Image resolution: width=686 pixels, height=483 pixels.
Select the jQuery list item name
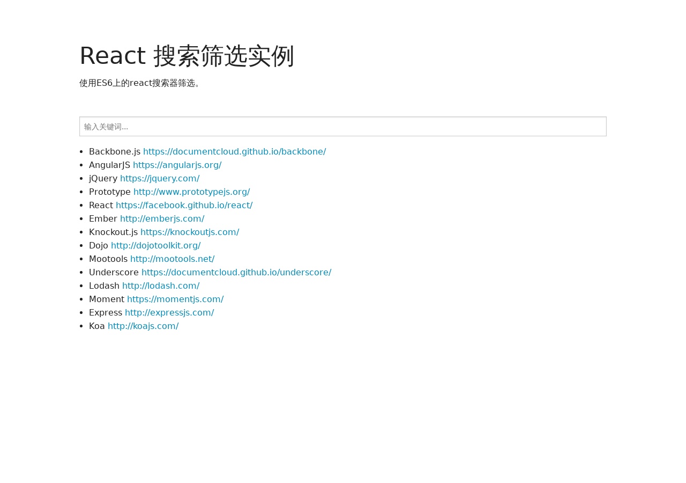tap(103, 178)
